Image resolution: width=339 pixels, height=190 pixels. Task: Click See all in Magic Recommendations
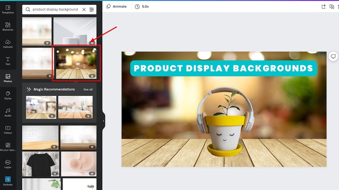coord(88,90)
